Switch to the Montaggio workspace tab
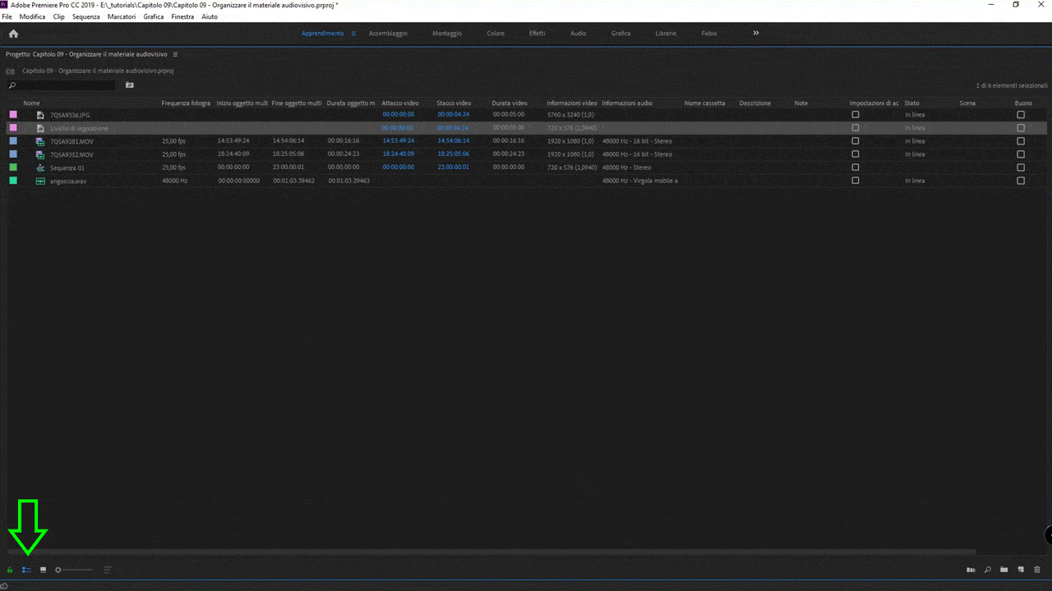 click(447, 34)
